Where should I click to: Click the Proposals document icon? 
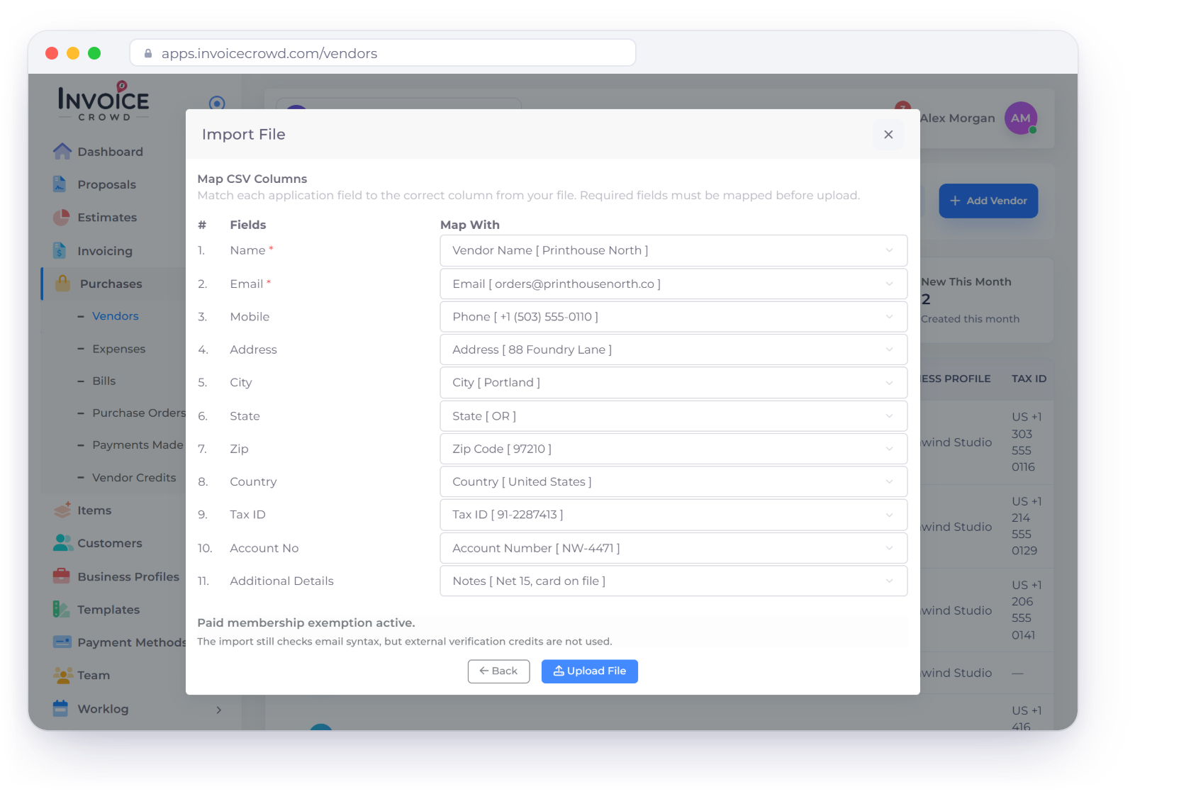tap(60, 184)
